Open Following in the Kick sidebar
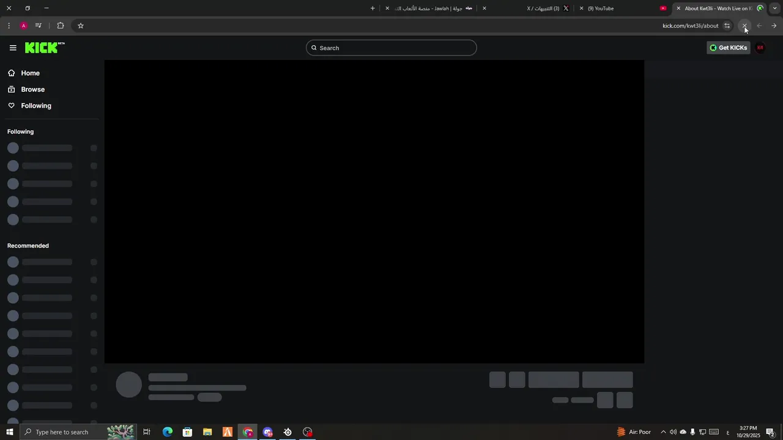This screenshot has width=783, height=440. [x=36, y=106]
